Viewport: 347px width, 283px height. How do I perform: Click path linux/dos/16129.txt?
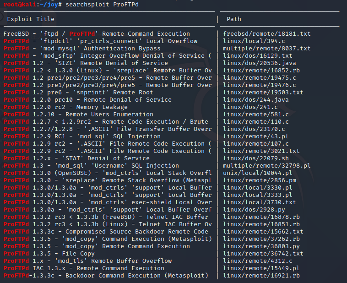(x=258, y=55)
